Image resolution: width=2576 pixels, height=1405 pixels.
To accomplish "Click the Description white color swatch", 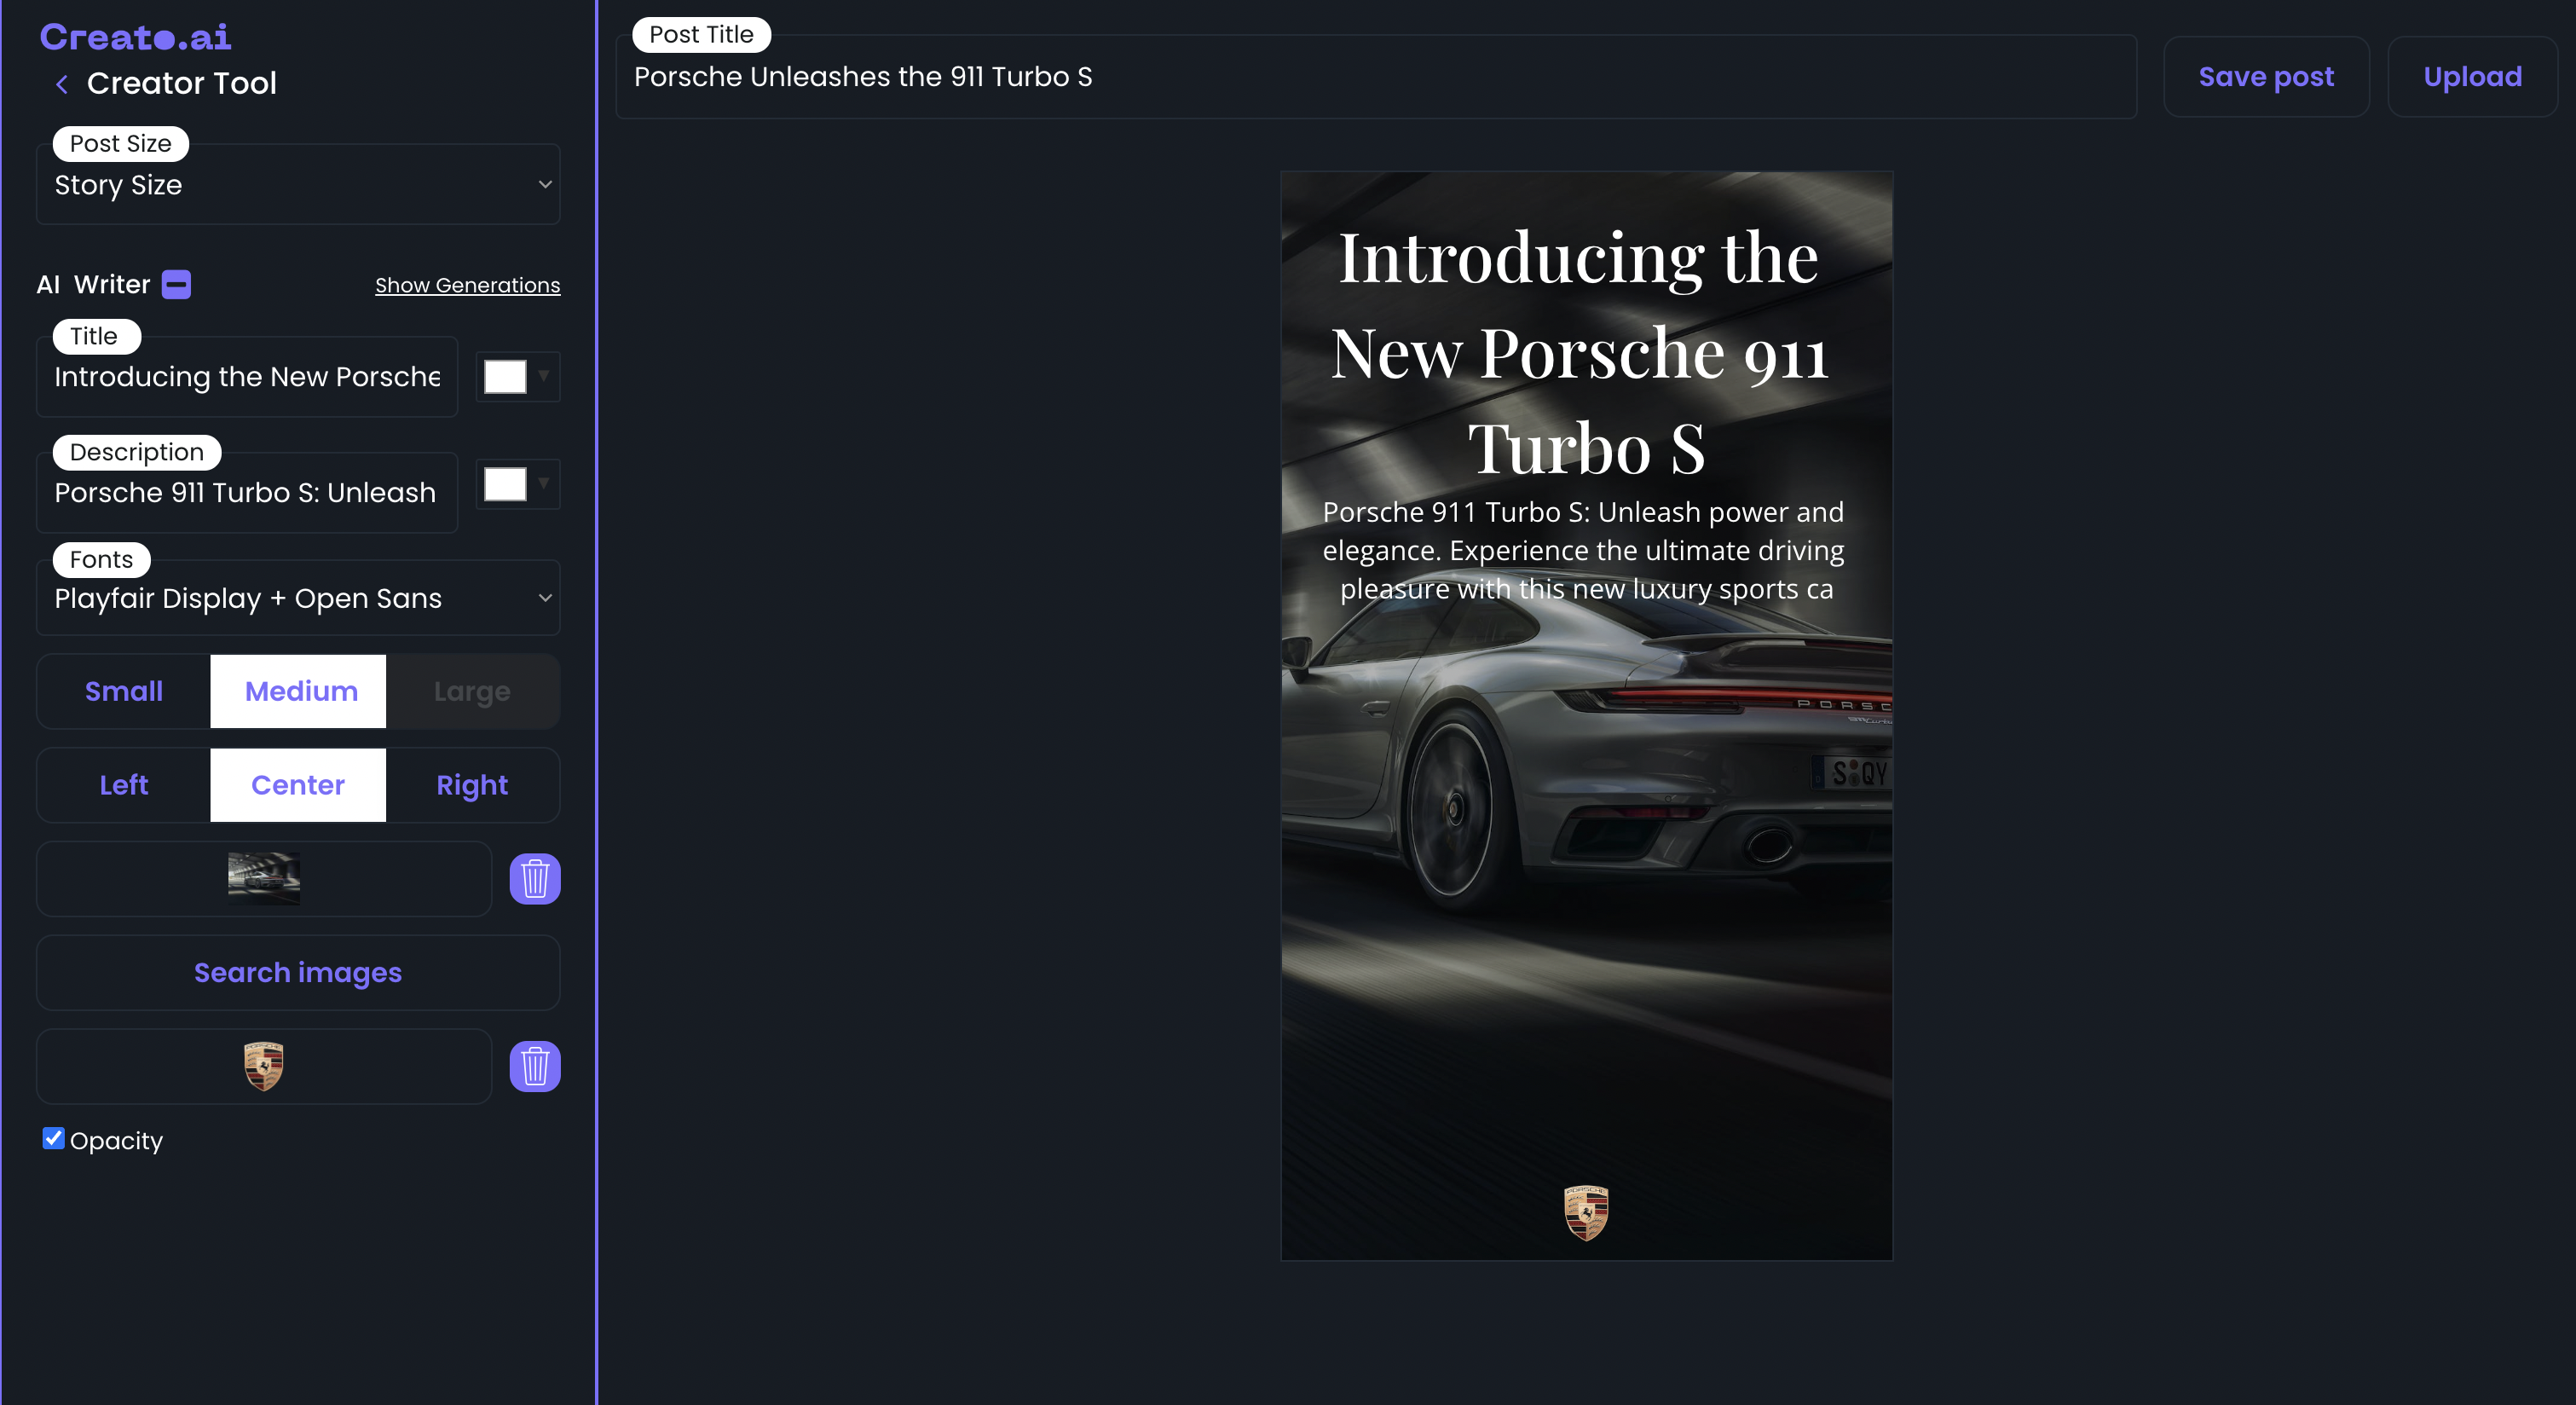I will pos(505,484).
